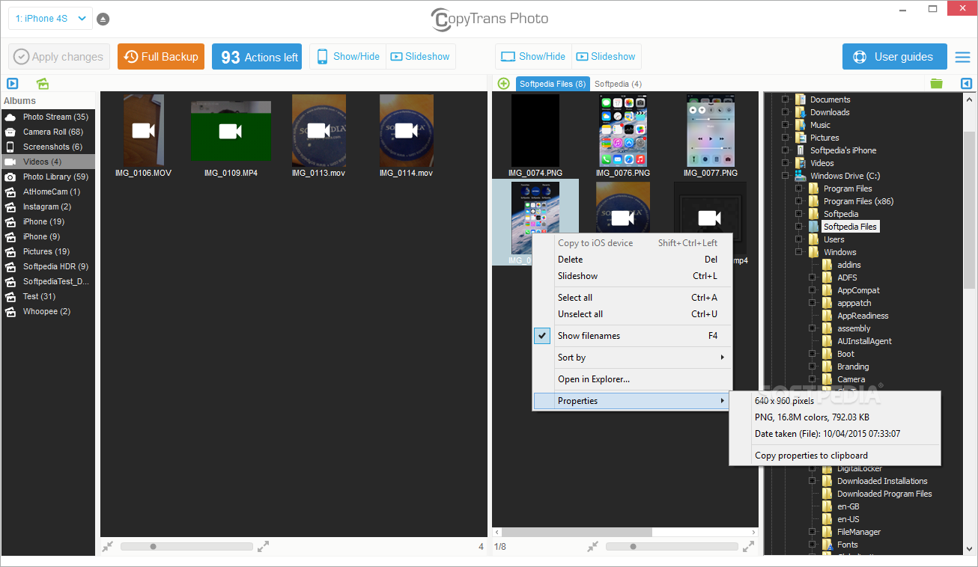Expand the Downloads tree node
Screen dimensions: 978x567
(x=786, y=112)
